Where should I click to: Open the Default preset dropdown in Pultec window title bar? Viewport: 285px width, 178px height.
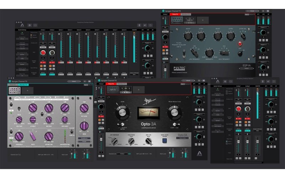point(252,11)
